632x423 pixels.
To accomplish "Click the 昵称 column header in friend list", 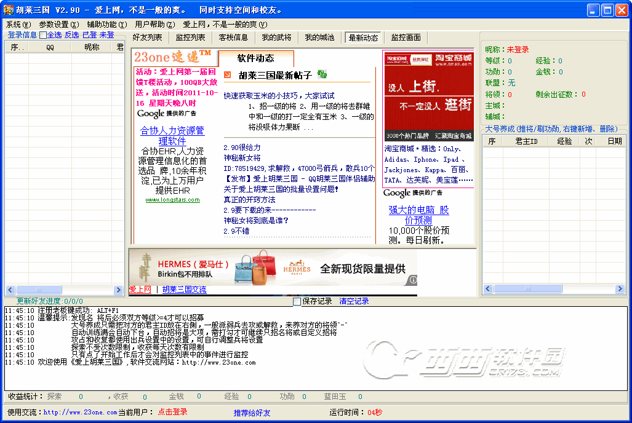I will (x=92, y=47).
